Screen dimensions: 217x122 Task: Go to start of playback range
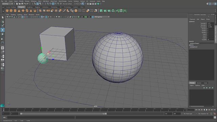196,110
